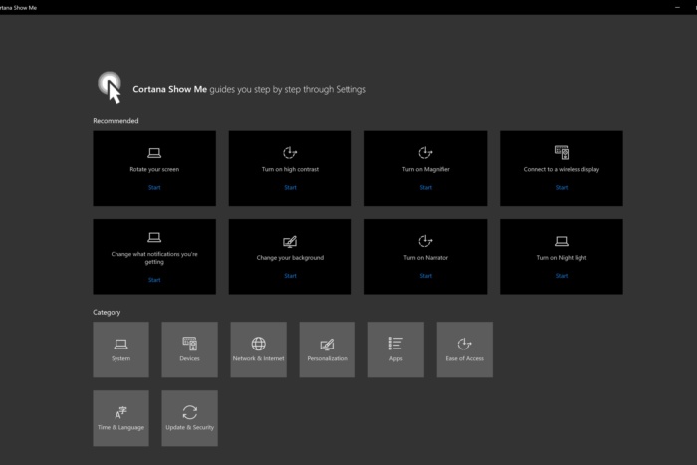Click the icon above Turn on Narrator

425,241
